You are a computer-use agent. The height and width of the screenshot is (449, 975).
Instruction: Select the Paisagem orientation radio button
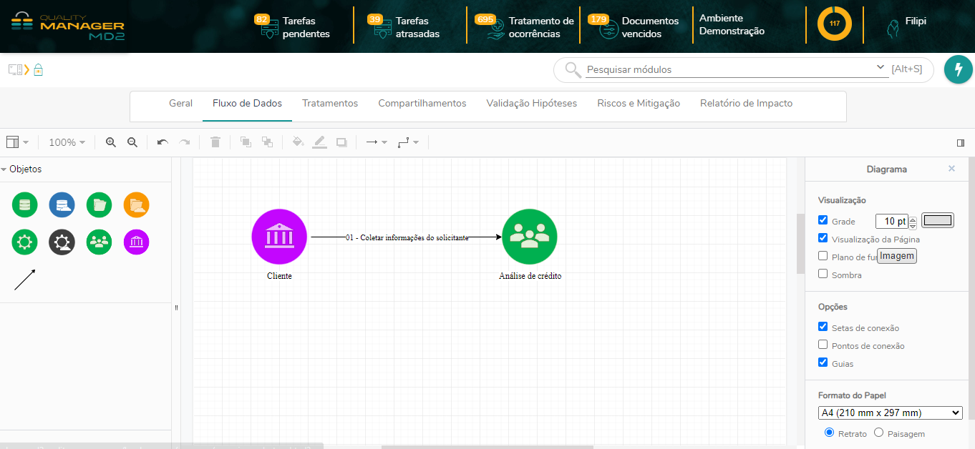[879, 433]
